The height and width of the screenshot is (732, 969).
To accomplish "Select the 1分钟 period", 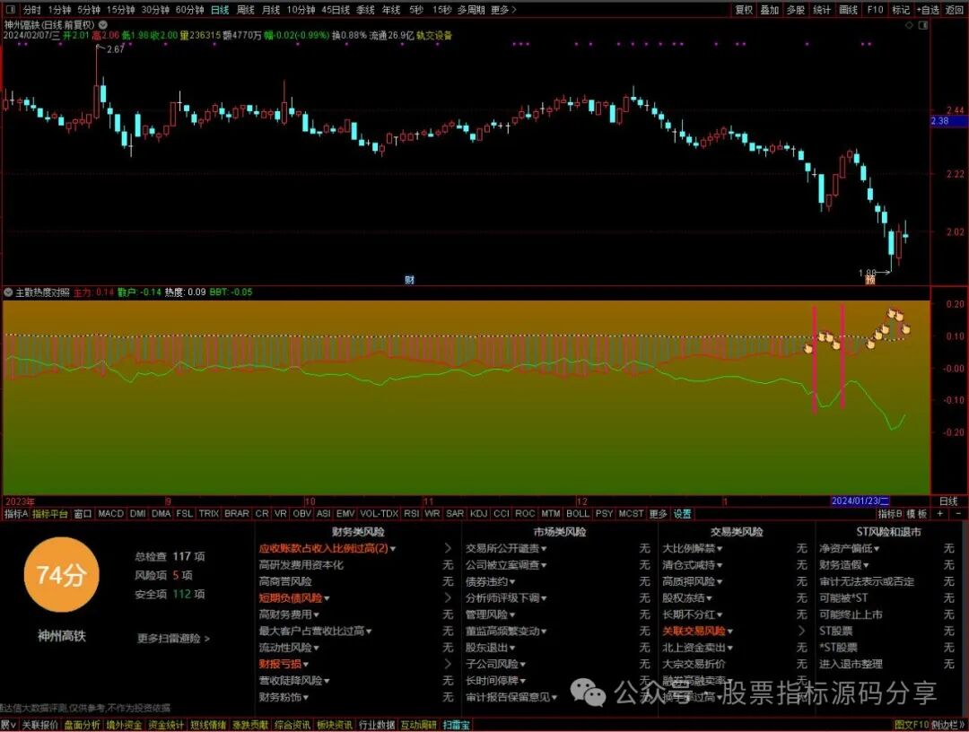I will tap(59, 10).
